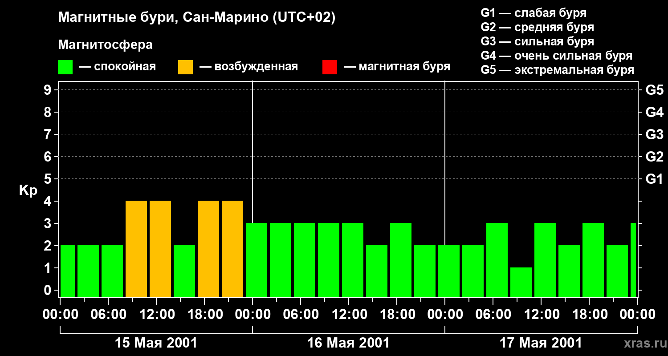Click the orange bar for 21:00–24:00 on 15 May
The height and width of the screenshot is (356, 668).
pos(232,249)
